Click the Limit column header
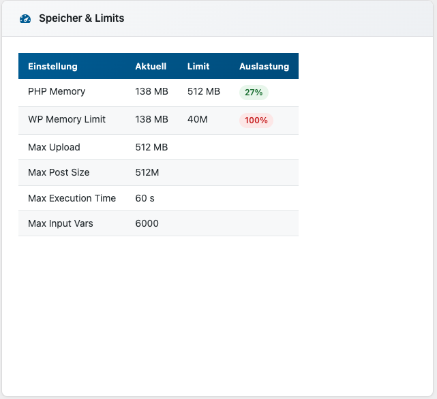 tap(198, 67)
